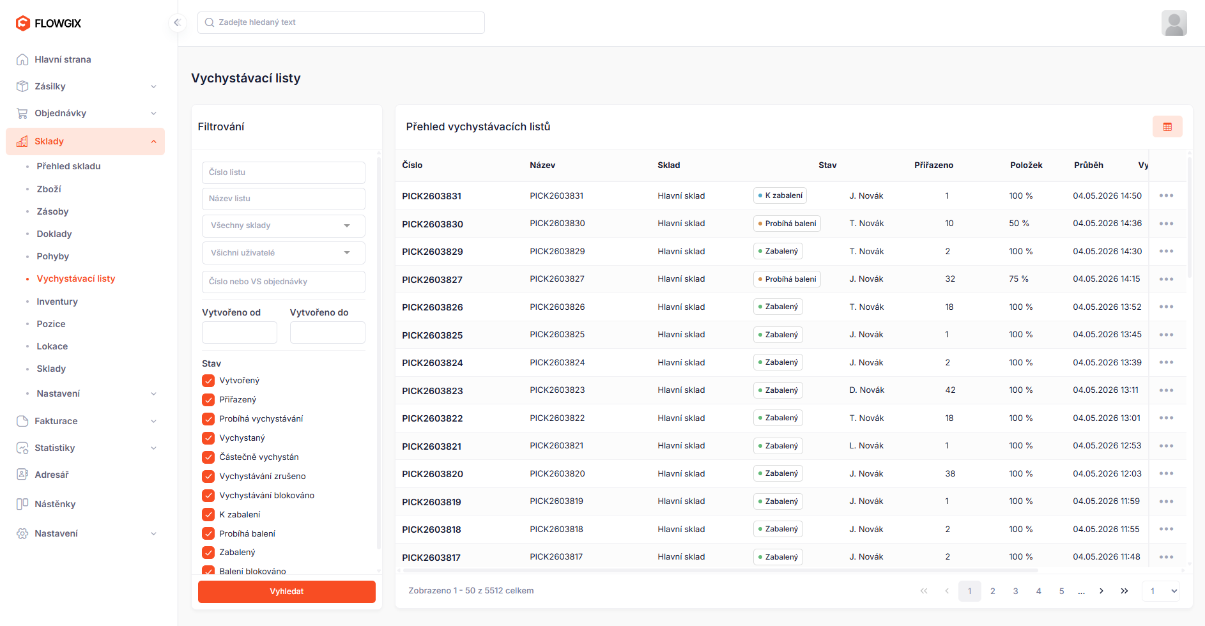Image resolution: width=1205 pixels, height=626 pixels.
Task: Collapse the sidebar with the arrow button
Action: [177, 22]
